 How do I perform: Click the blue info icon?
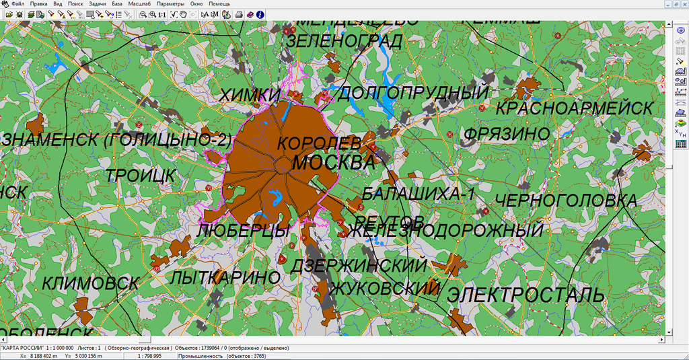260,15
